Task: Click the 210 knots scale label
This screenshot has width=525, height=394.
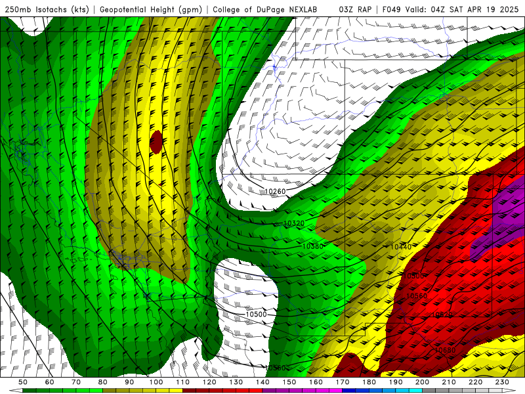Action: coord(449,382)
